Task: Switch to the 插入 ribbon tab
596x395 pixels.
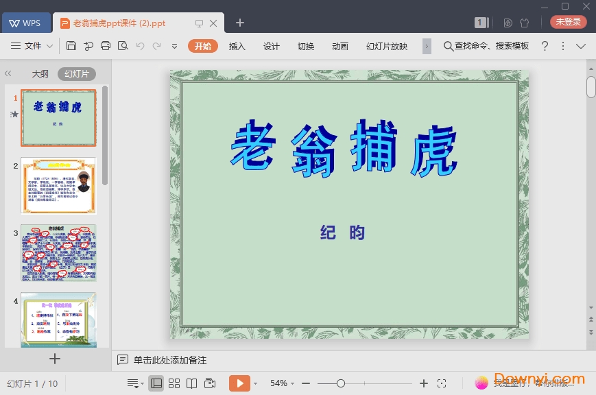Action: [x=237, y=47]
